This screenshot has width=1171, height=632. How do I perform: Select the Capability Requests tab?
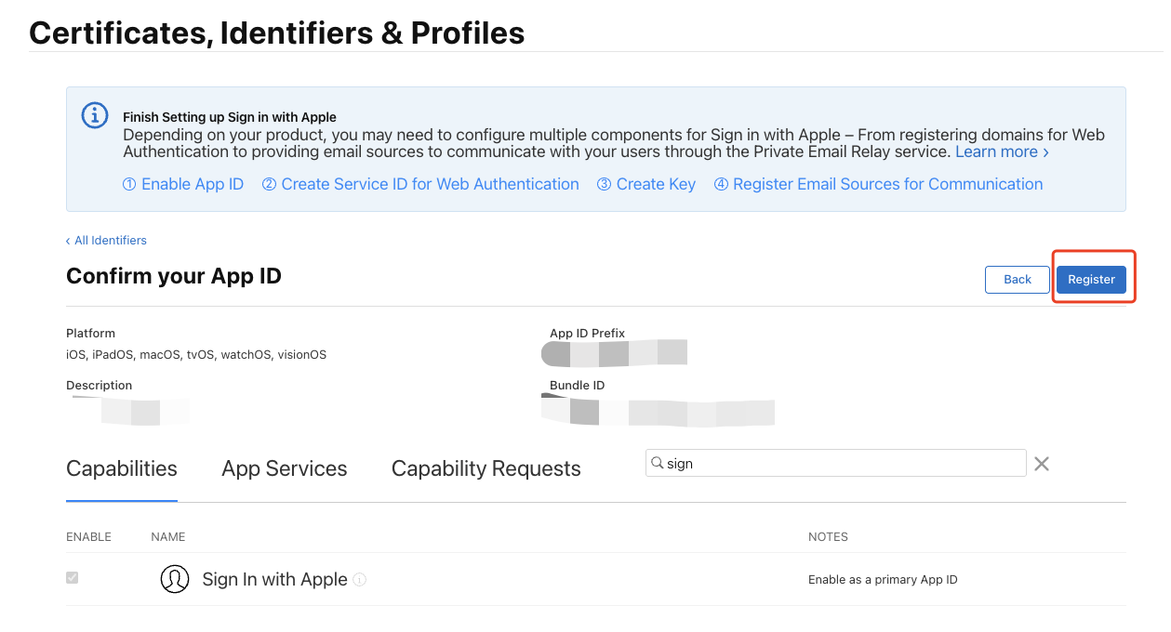pos(486,468)
